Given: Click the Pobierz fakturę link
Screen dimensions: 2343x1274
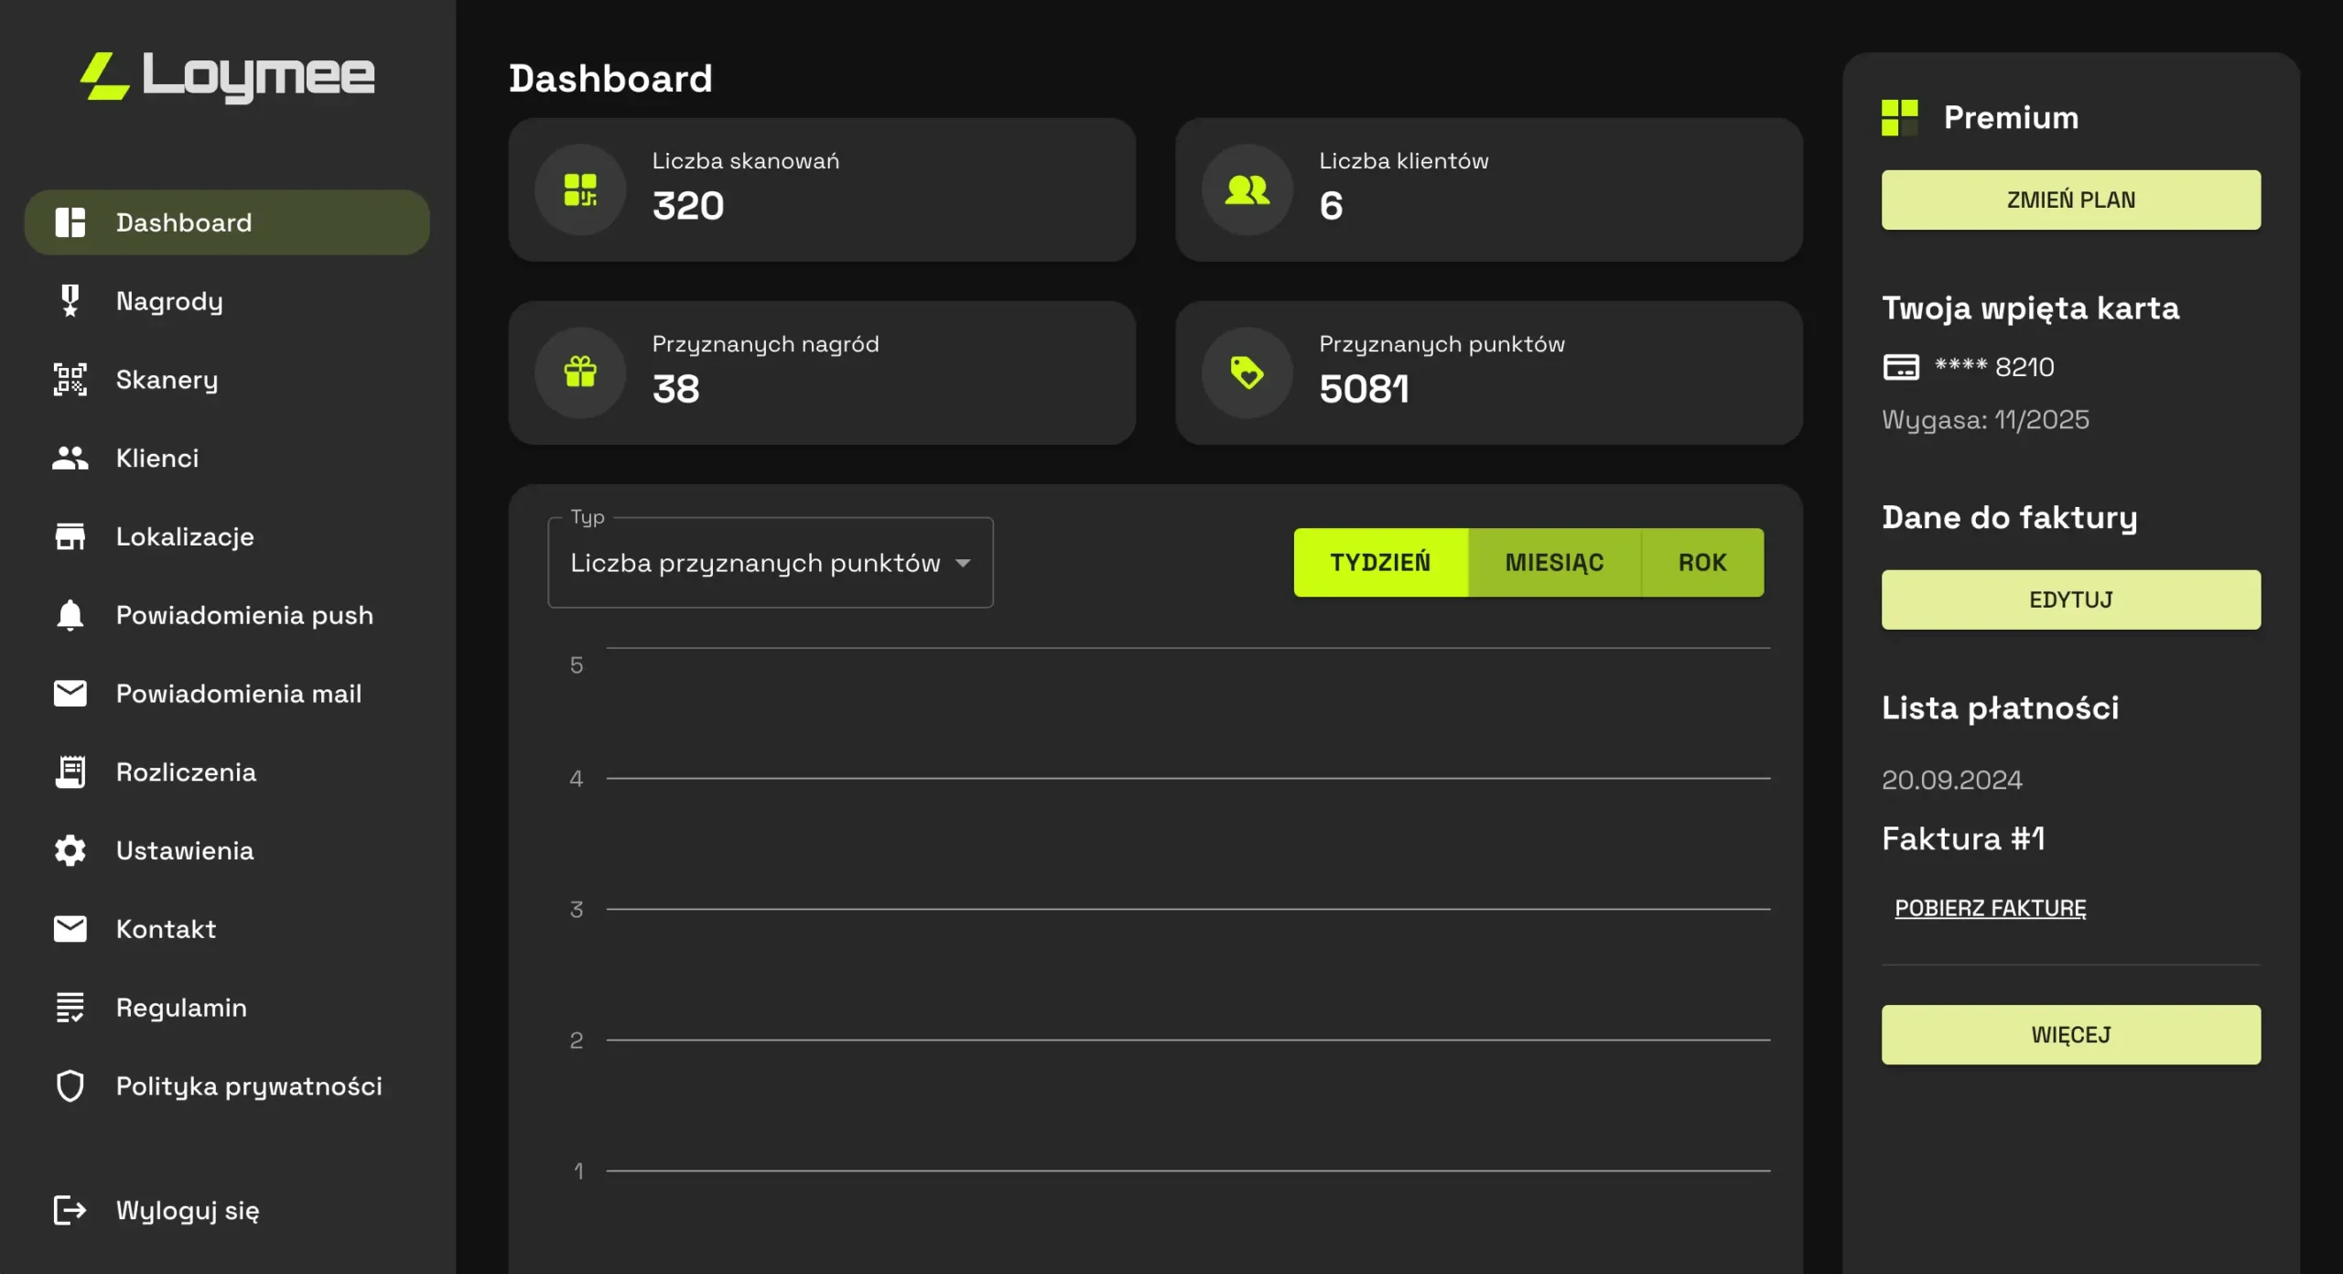Looking at the screenshot, I should [1990, 908].
